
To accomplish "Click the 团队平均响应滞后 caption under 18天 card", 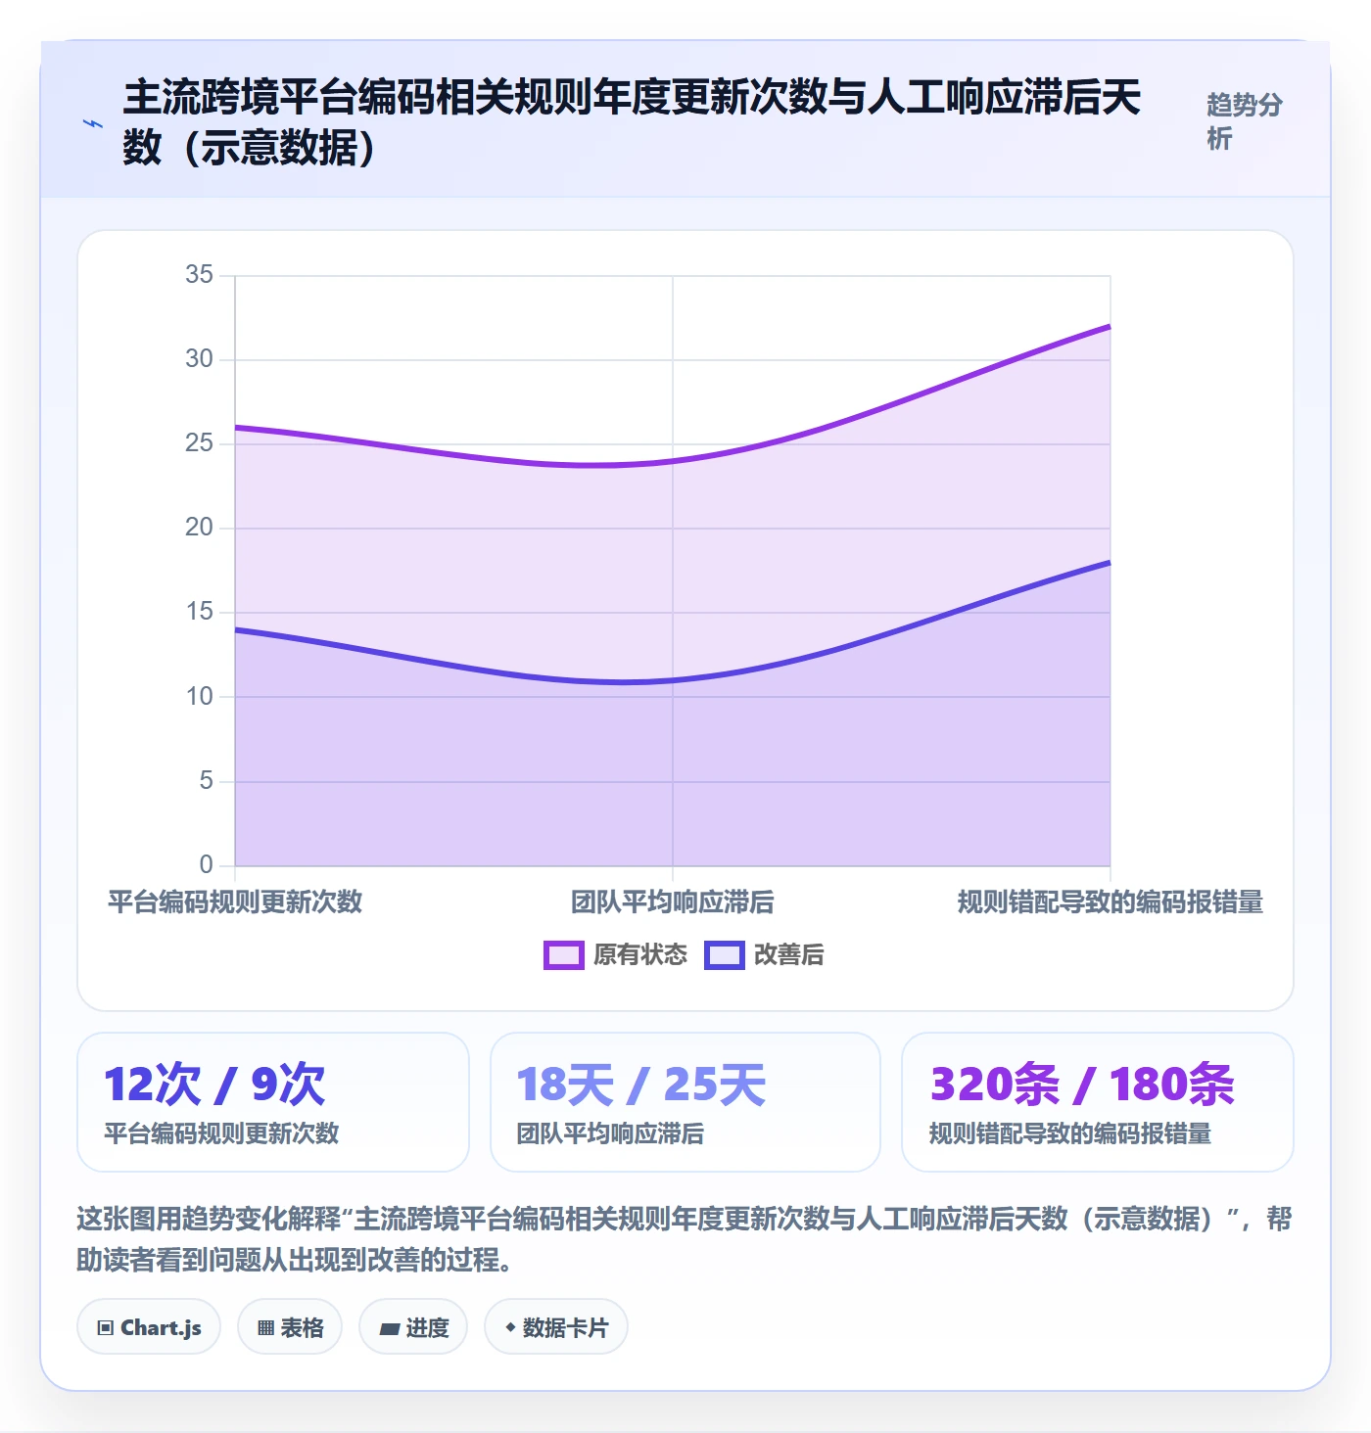I will click(x=610, y=1133).
